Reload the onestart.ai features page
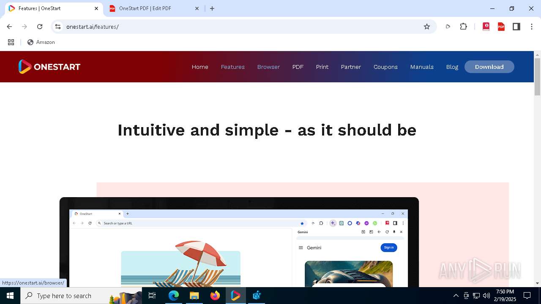541x304 pixels. 40,27
